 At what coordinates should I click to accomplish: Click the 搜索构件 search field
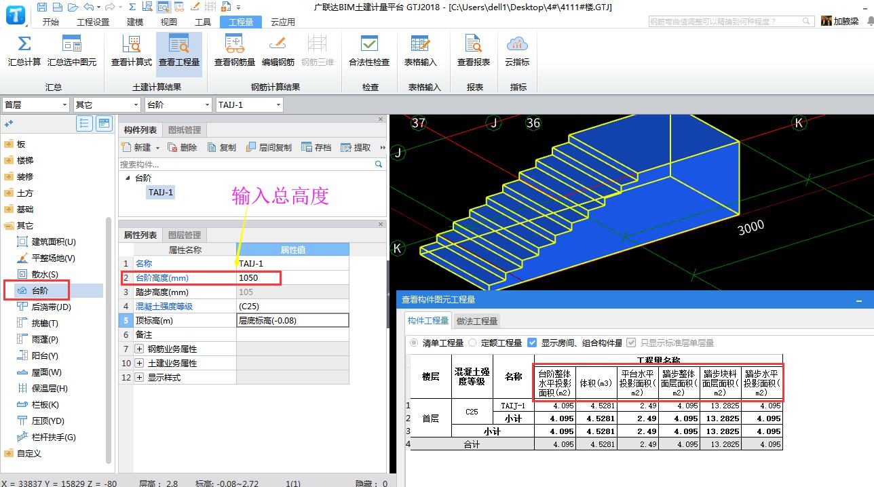point(246,164)
